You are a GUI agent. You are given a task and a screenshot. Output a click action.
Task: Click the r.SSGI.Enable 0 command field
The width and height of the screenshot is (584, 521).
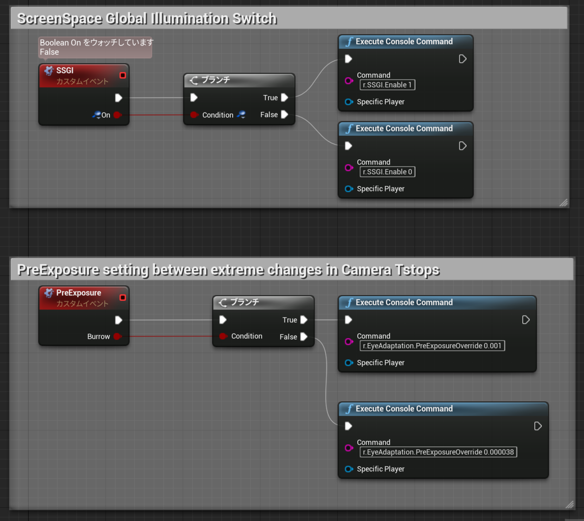click(x=387, y=172)
